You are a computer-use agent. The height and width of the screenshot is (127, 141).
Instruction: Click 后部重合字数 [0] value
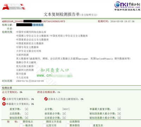point(64,118)
